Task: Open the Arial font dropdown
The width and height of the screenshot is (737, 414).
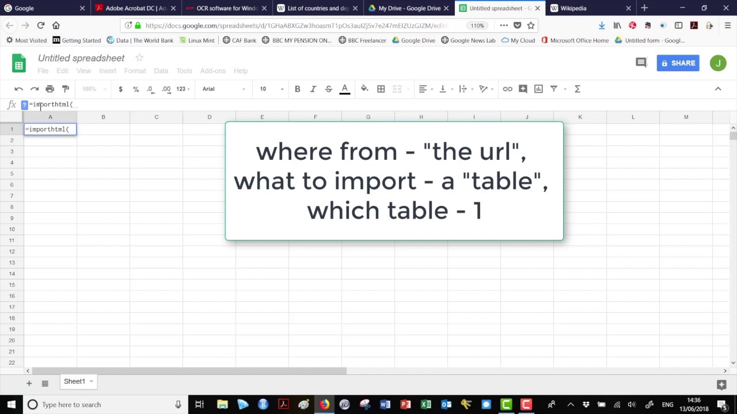Action: pos(224,89)
